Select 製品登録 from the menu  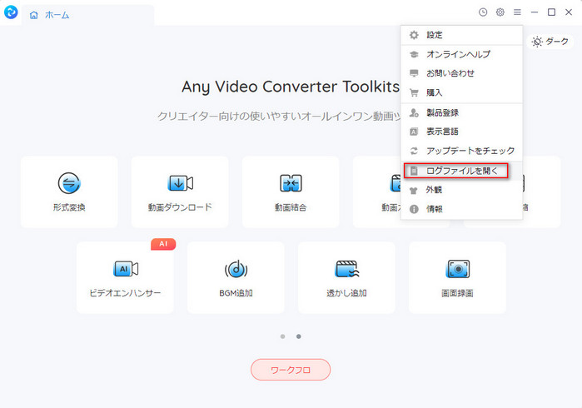coord(461,112)
